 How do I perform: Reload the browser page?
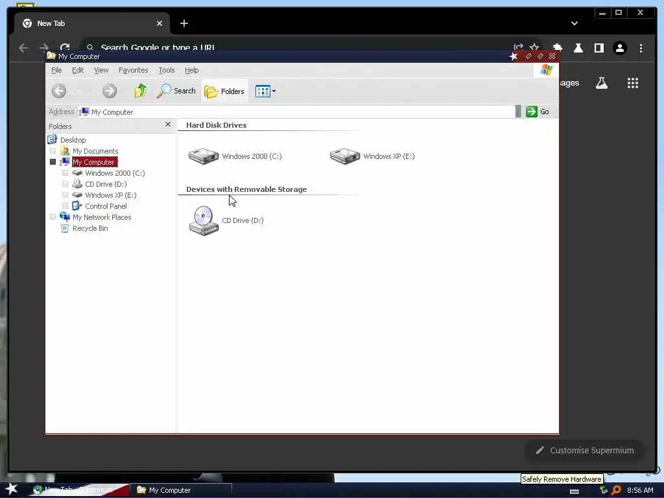pyautogui.click(x=65, y=48)
